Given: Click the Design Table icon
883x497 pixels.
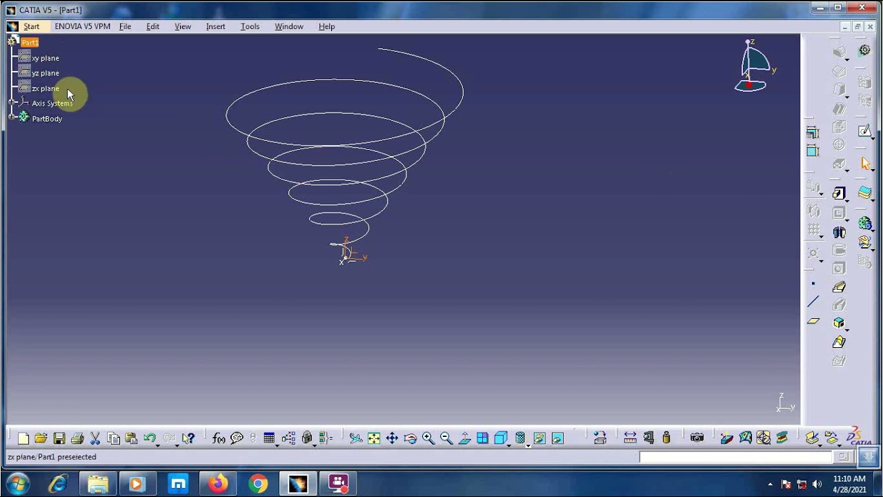Looking at the screenshot, I should pyautogui.click(x=269, y=438).
